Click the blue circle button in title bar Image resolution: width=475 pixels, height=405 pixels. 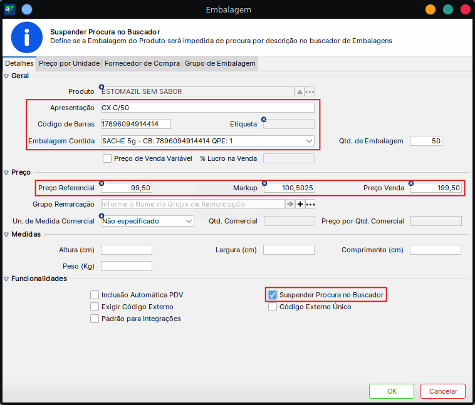27,9
